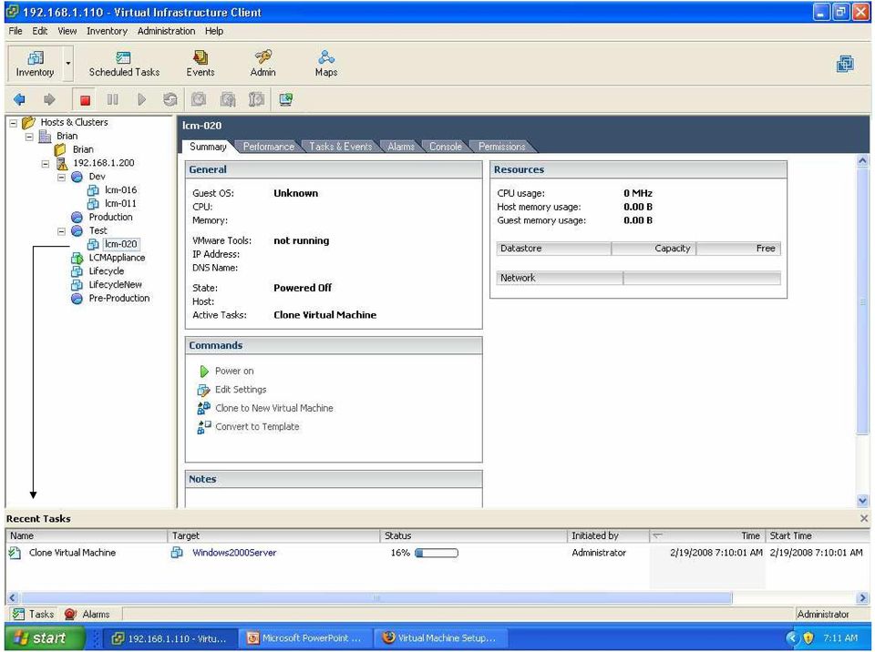The width and height of the screenshot is (875, 652).
Task: Click the summary pane's scroll-down arrow
Action: (862, 501)
